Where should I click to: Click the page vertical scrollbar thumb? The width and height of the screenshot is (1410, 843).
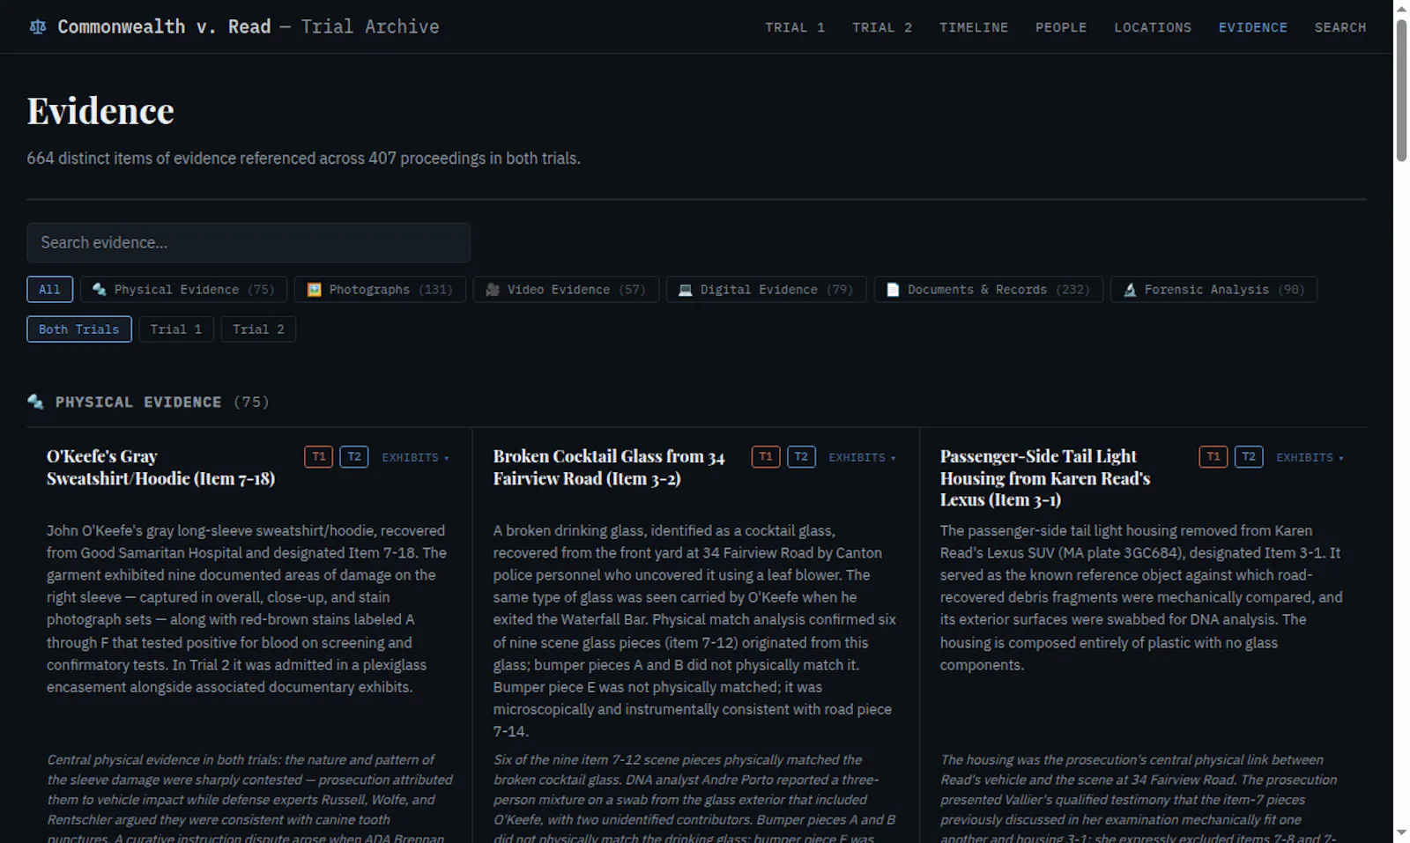coord(1401,90)
